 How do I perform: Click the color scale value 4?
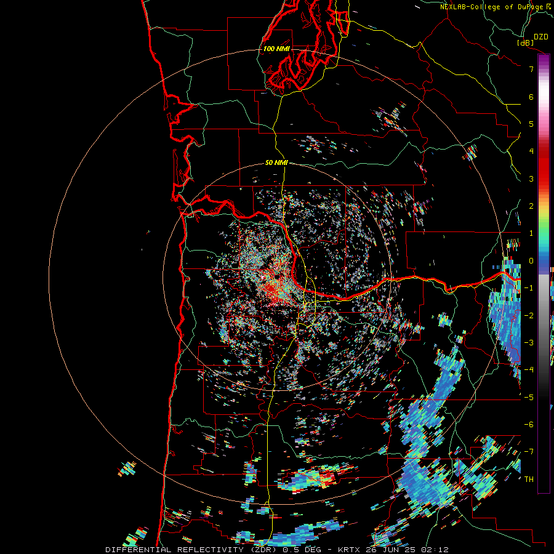click(x=531, y=151)
